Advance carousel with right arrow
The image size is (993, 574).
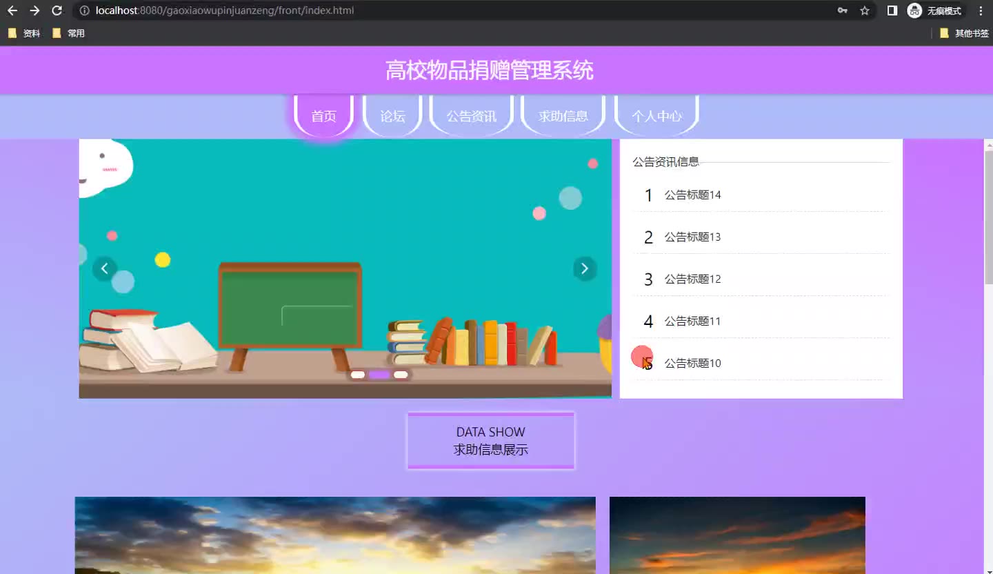[x=585, y=268]
